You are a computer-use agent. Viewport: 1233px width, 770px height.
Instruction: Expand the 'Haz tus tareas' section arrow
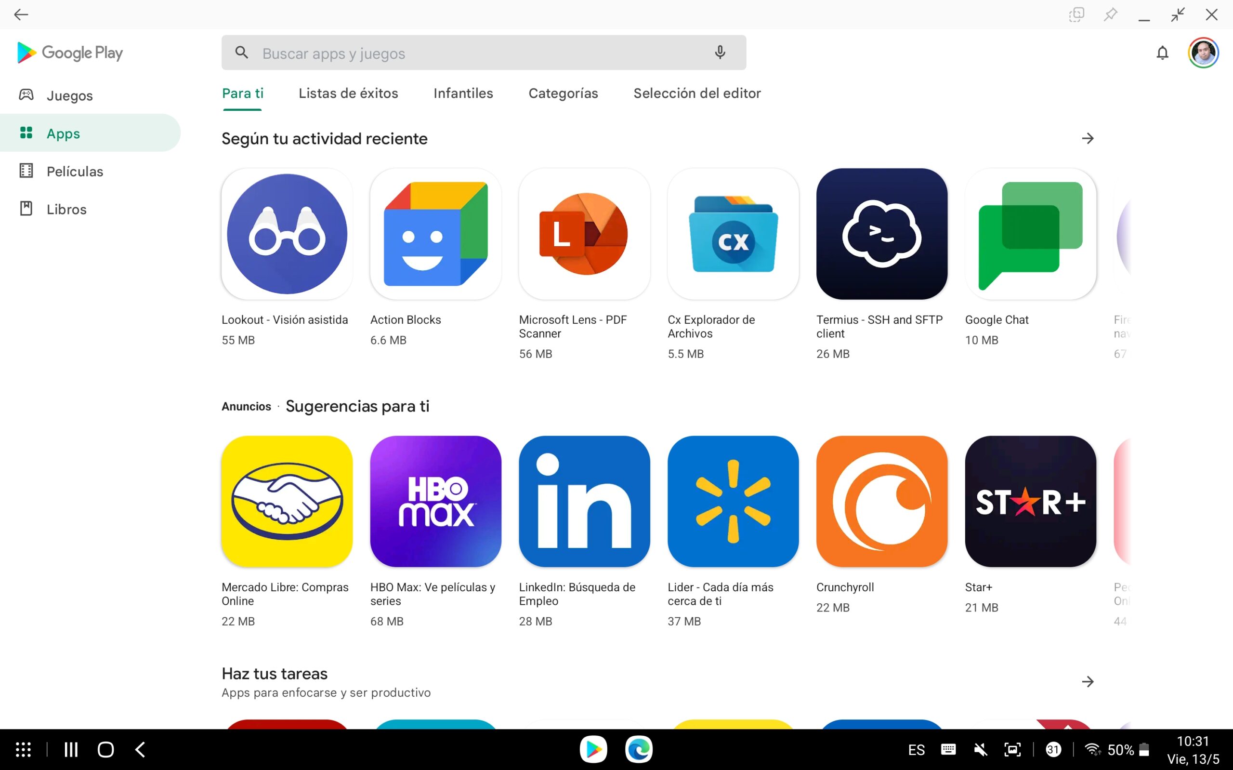coord(1088,681)
